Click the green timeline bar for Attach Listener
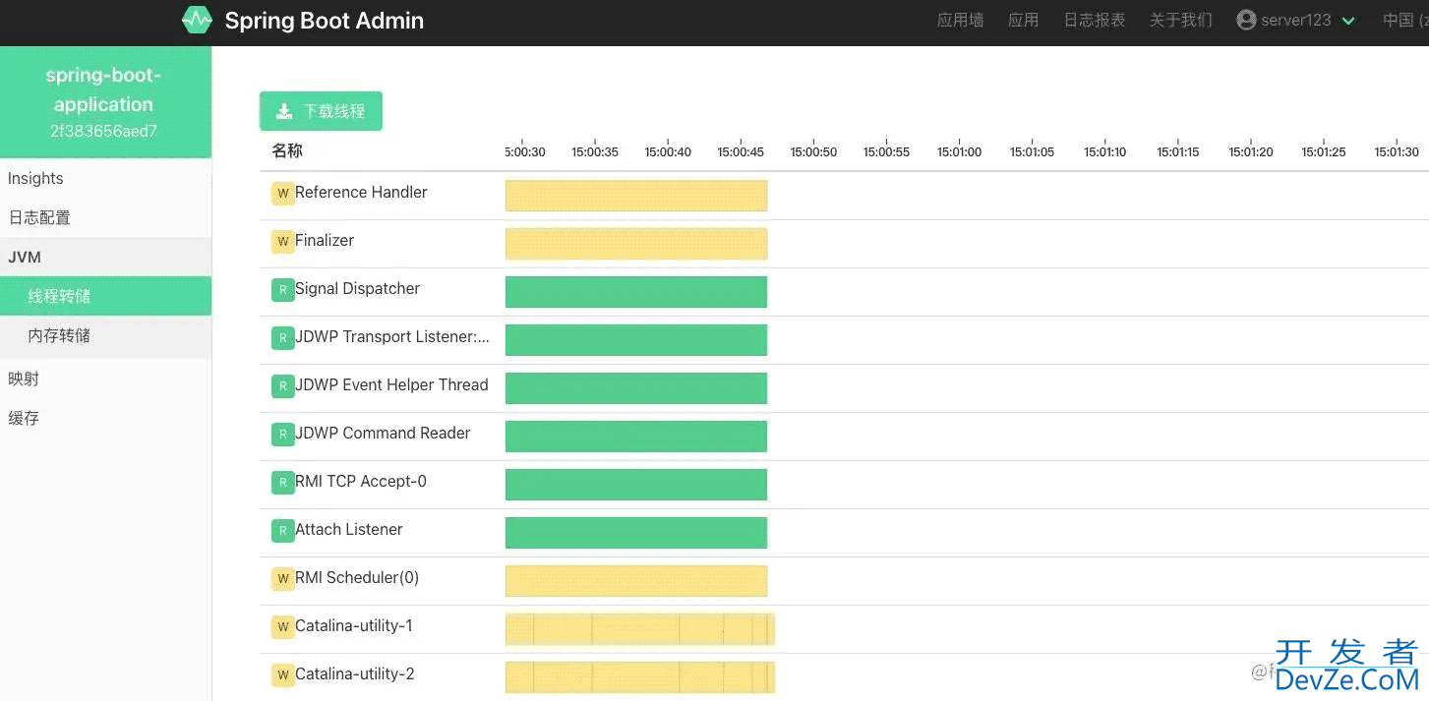The width and height of the screenshot is (1429, 701). click(636, 533)
